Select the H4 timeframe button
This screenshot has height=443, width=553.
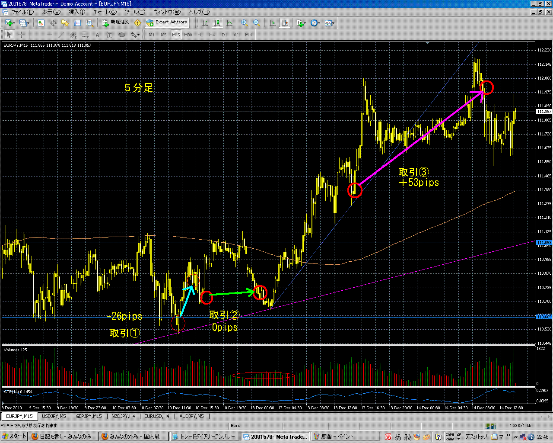212,35
